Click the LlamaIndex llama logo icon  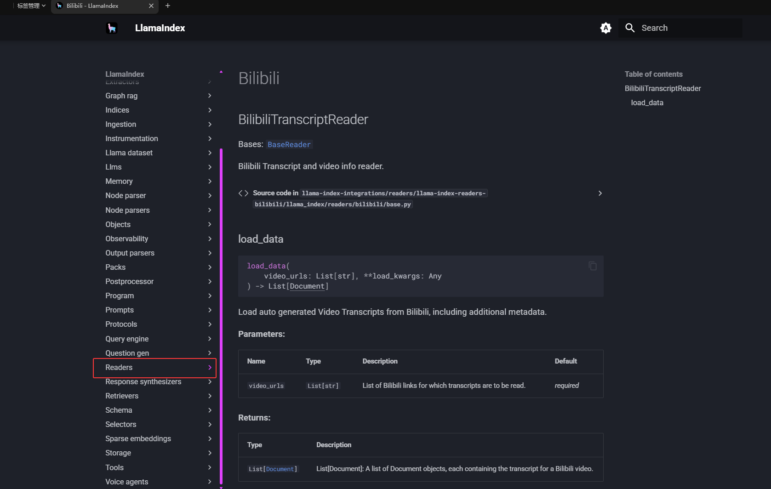pos(112,28)
